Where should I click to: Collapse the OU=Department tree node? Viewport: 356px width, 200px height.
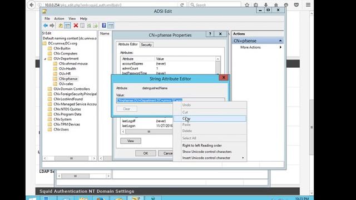[x=45, y=59]
